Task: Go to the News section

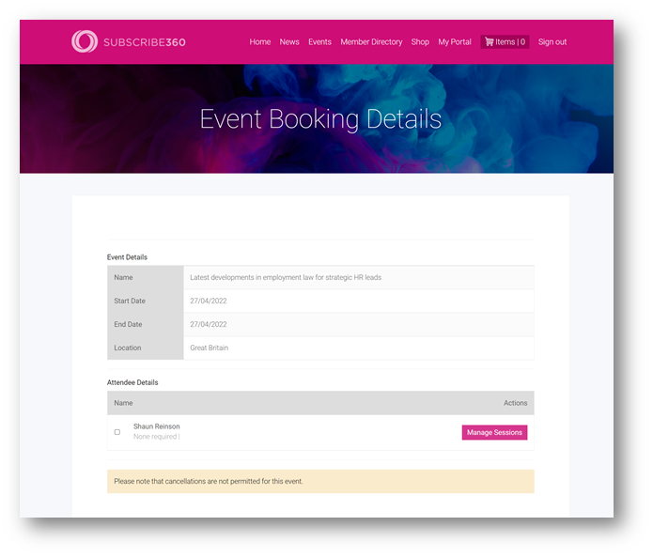Action: coord(289,41)
